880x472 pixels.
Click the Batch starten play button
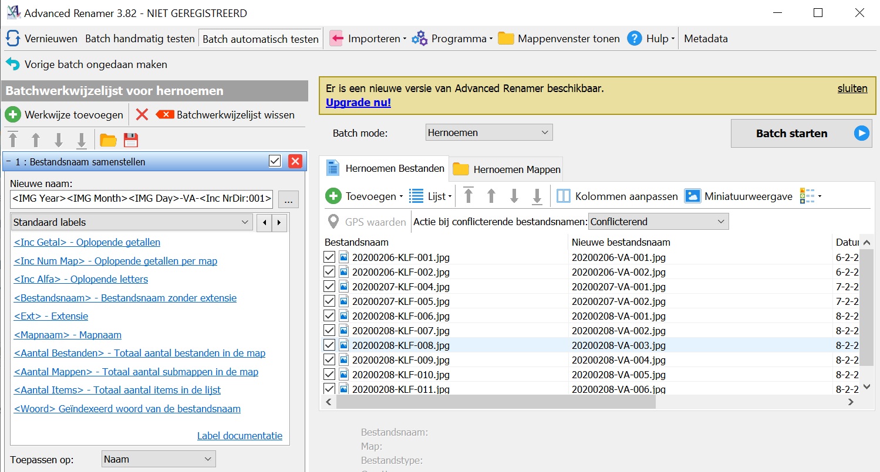[861, 134]
